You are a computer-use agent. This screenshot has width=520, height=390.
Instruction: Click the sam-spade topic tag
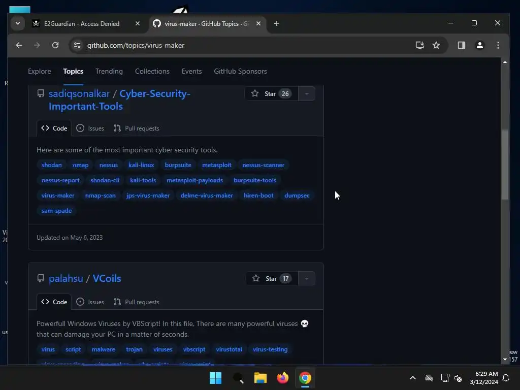pyautogui.click(x=56, y=211)
